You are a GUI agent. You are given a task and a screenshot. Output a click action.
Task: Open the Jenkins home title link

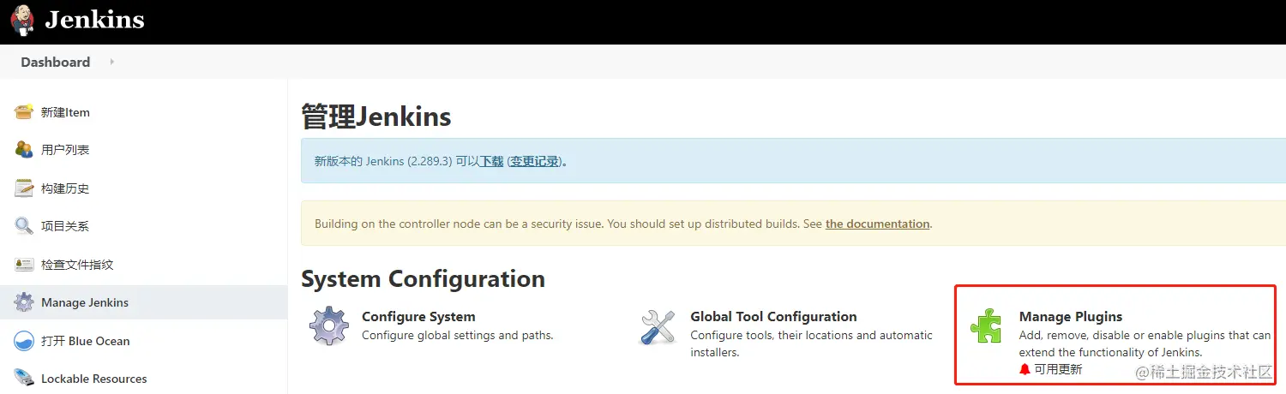point(94,20)
